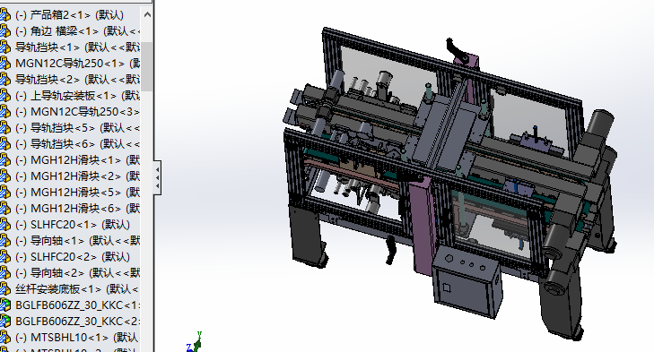Screen dimensions: 654x352
Task: Select 导轨挡块<2> in the tree
Action: (x=77, y=80)
